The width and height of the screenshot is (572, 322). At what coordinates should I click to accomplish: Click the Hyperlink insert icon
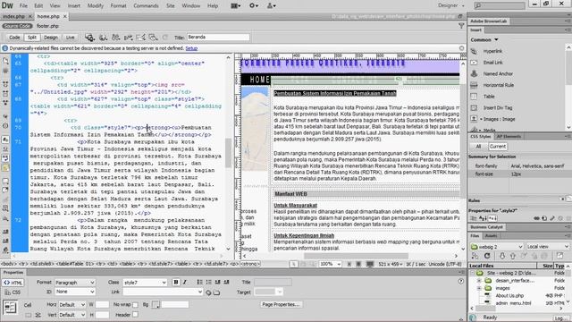pyautogui.click(x=474, y=51)
